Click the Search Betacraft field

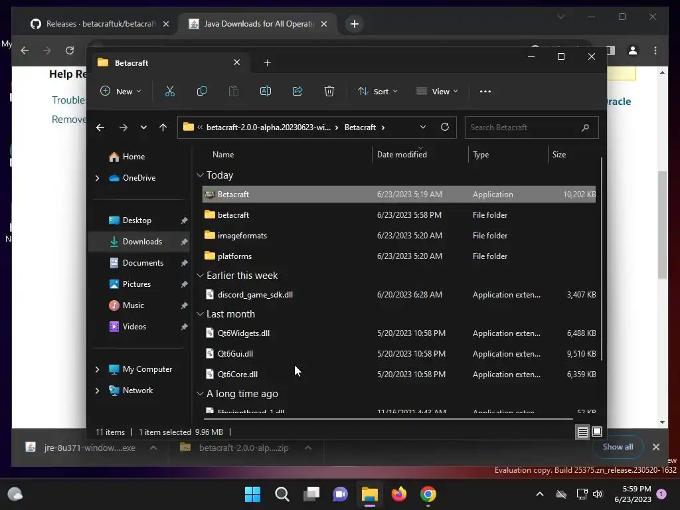click(x=532, y=127)
